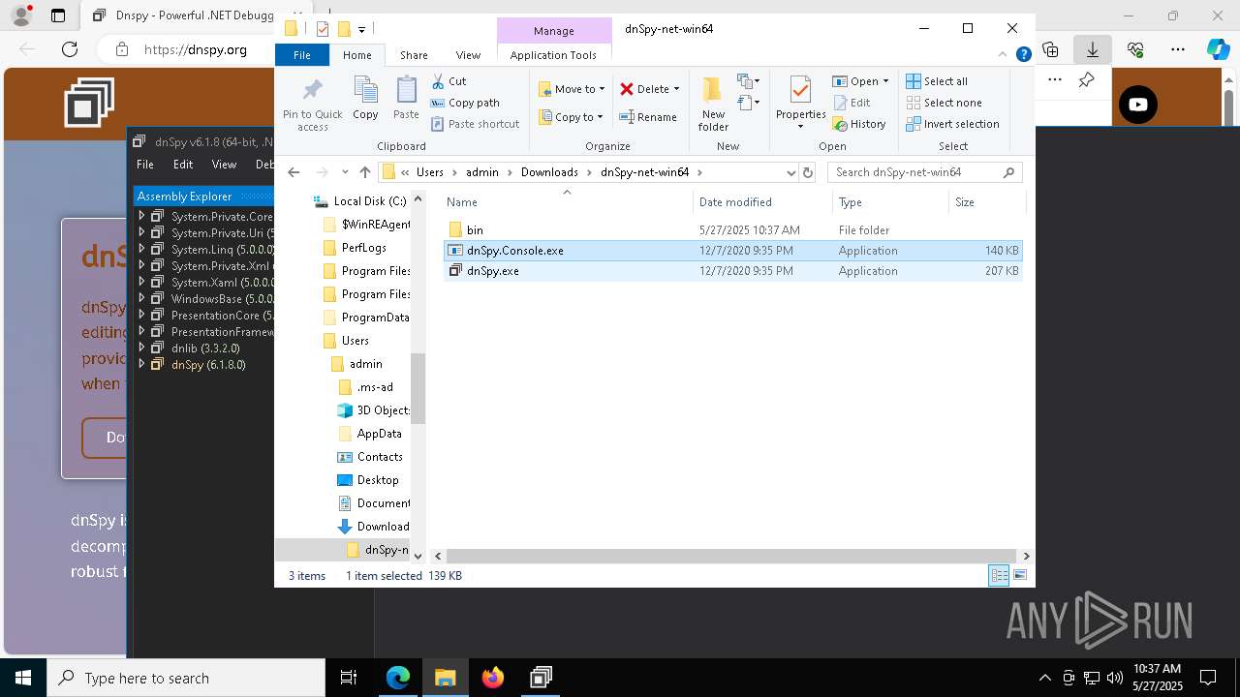Click Copy path in Clipboard group
The height and width of the screenshot is (697, 1240).
tap(465, 103)
